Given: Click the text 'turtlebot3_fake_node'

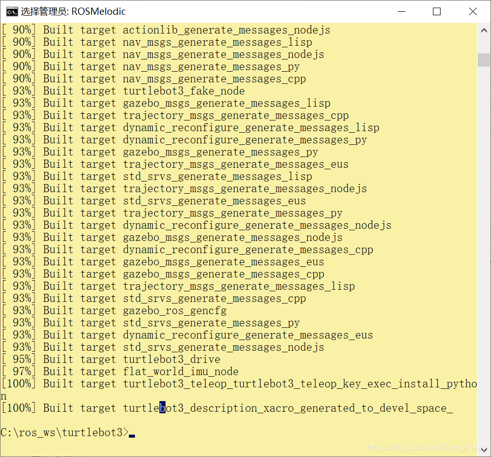Looking at the screenshot, I should tap(183, 92).
